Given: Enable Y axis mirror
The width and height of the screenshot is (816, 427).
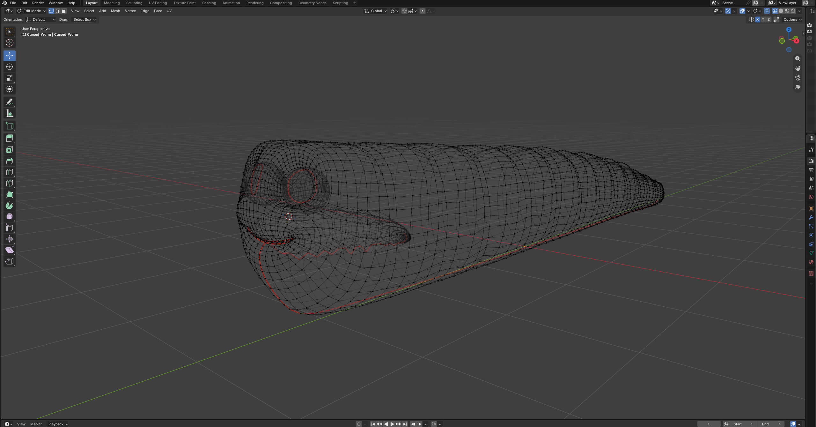Looking at the screenshot, I should 763,19.
